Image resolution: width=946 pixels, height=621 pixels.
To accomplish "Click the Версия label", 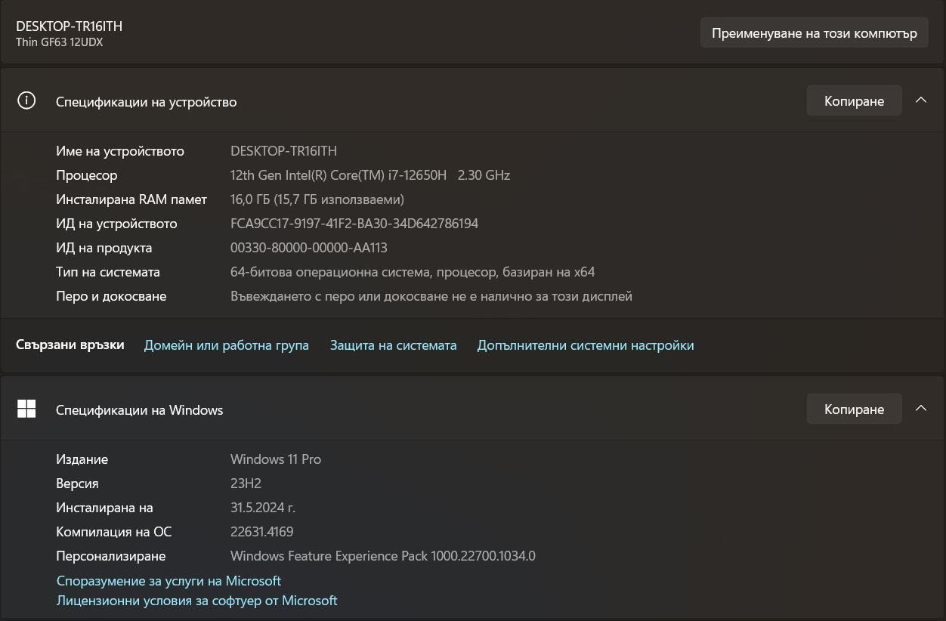I will click(x=77, y=484).
